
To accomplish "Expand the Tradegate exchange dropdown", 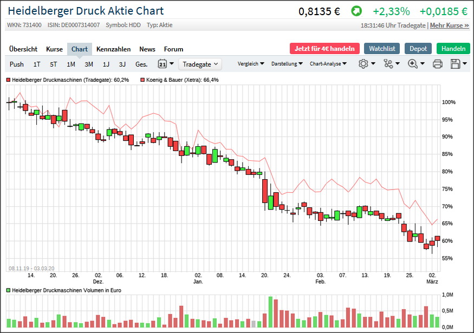I will click(200, 64).
